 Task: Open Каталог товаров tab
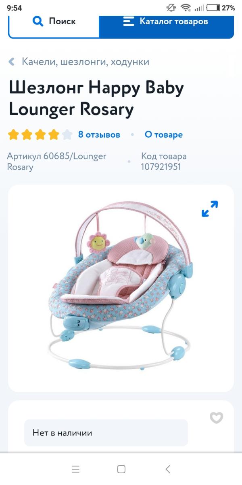(x=167, y=26)
